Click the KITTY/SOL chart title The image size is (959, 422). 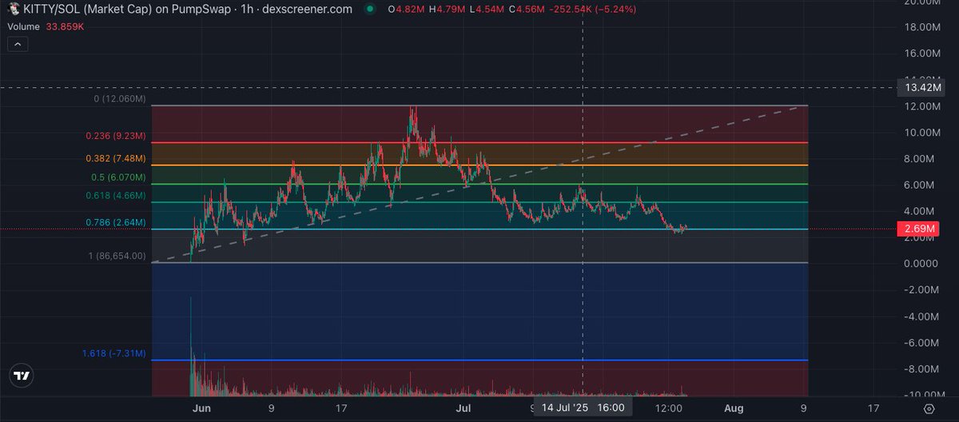(x=189, y=9)
